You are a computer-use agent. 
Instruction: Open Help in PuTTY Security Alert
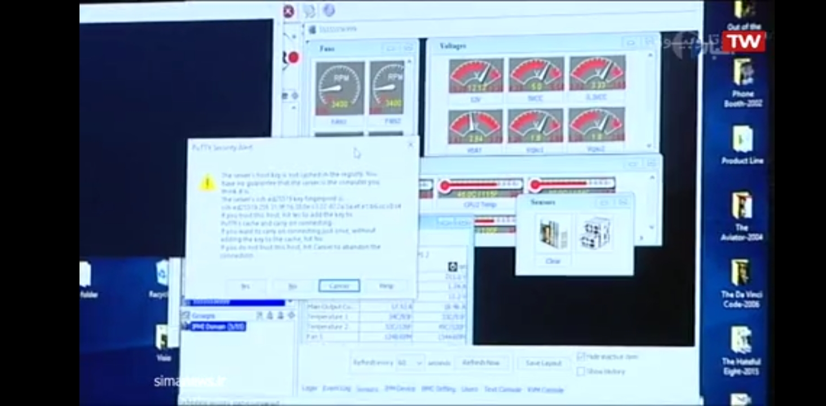[x=386, y=286]
